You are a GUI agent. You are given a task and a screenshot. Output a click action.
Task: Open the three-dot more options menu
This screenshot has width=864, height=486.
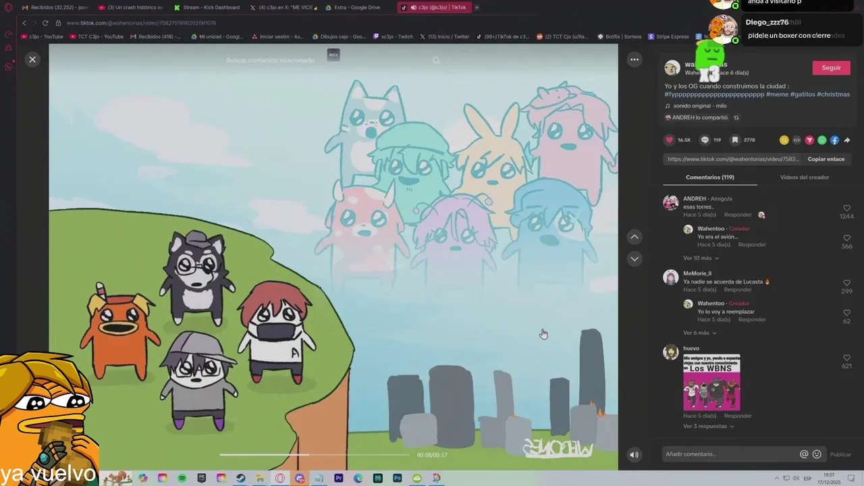(x=634, y=59)
